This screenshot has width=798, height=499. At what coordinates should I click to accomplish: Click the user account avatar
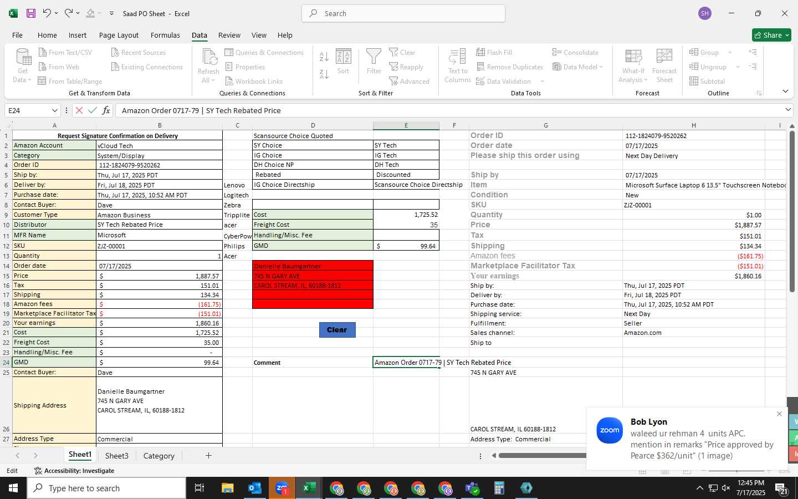705,13
